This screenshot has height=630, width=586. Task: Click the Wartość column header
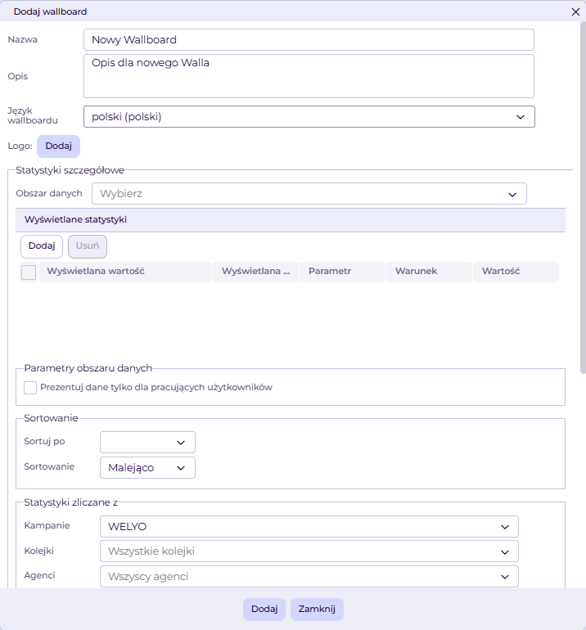coord(516,272)
